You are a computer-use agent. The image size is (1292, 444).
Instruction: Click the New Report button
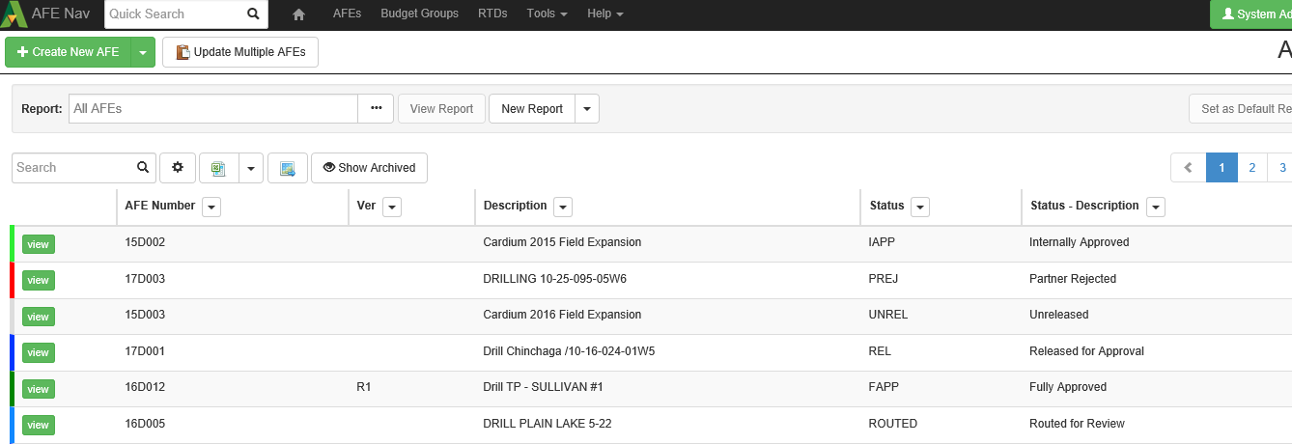[x=532, y=108]
